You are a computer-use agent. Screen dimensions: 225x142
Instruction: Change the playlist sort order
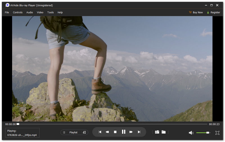point(84,132)
